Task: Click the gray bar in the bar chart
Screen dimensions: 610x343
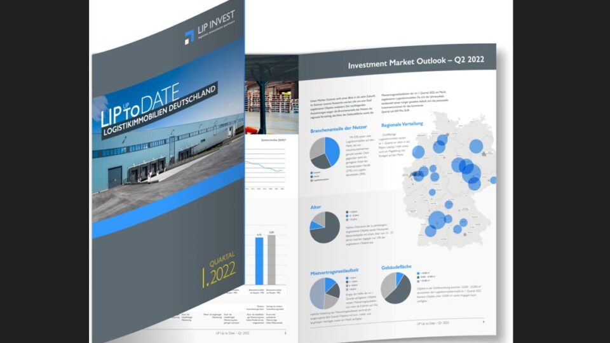Action: pos(271,261)
